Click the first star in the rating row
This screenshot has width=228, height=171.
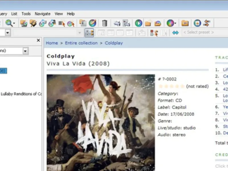(160, 86)
